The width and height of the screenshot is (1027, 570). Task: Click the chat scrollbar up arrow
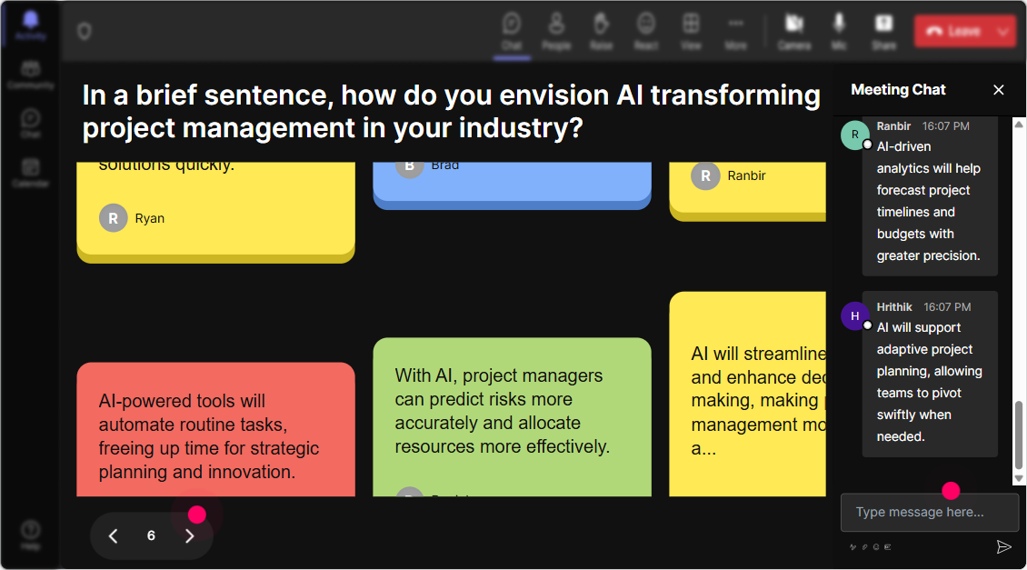point(1019,124)
